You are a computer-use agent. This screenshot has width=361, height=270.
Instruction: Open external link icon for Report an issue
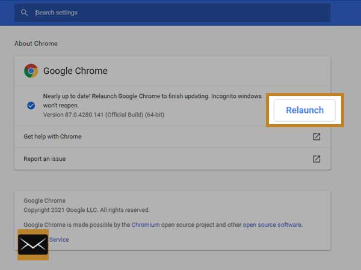tap(316, 159)
